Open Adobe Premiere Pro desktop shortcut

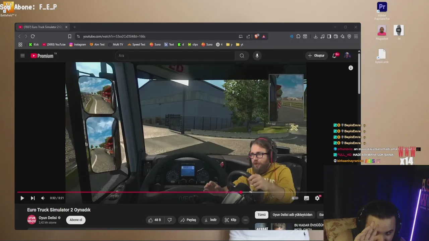pos(382,11)
